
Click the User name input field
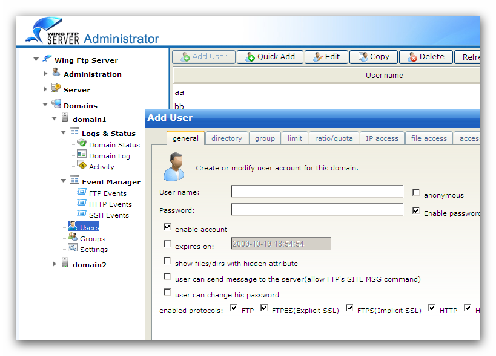[x=317, y=191]
